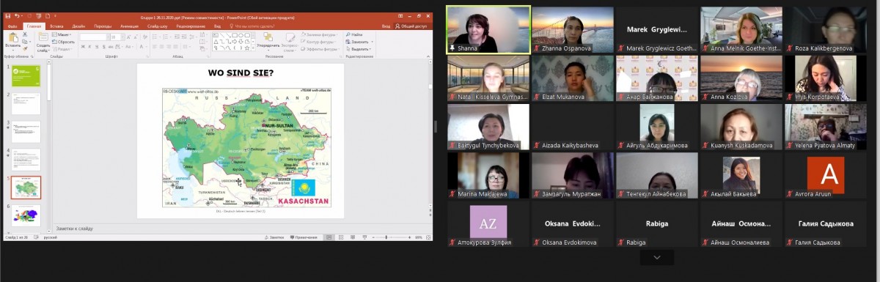Click the Создать слайд icon
The image size is (880, 282).
point(43,37)
